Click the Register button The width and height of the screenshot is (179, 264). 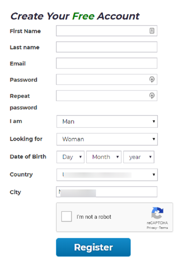[x=93, y=247]
